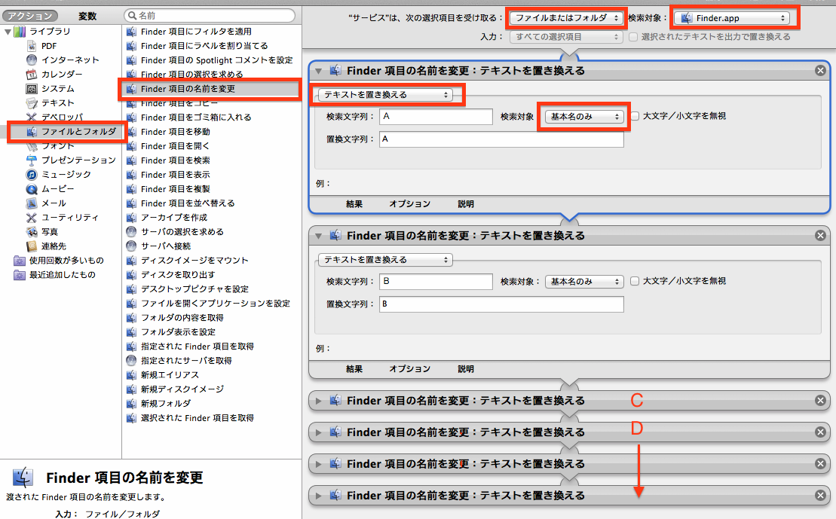
Task: Open 説明 tab in the first action
Action: tap(465, 204)
